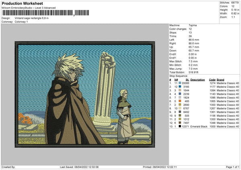This screenshot has height=170, width=241.
Task: Click the Description column header
Action: coord(198,80)
